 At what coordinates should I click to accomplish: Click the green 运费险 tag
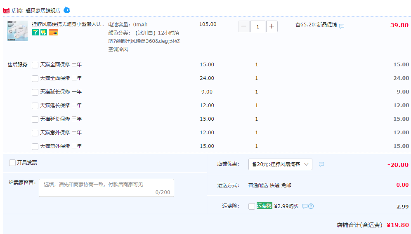tap(264, 206)
